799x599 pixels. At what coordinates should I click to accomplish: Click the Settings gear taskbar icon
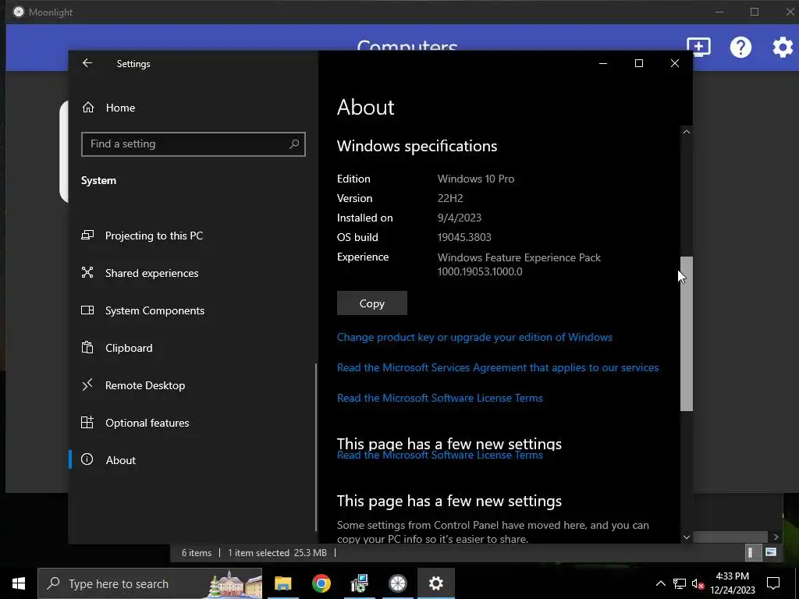tap(435, 583)
